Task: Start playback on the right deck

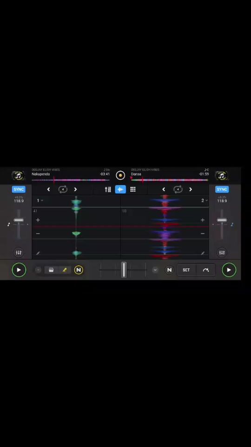Action: point(229,270)
